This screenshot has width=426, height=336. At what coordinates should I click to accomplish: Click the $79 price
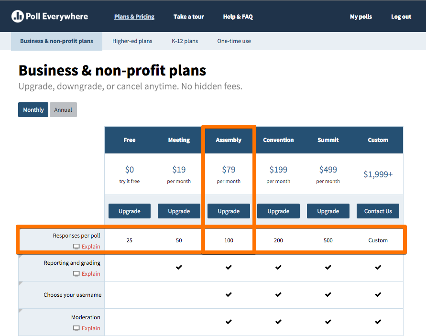tap(229, 170)
